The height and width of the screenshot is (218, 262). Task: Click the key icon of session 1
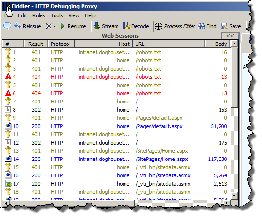click(x=8, y=52)
